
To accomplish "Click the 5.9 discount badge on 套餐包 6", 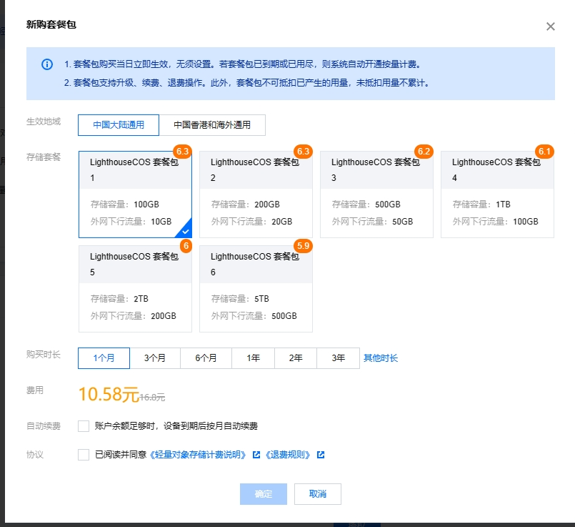I will 303,246.
